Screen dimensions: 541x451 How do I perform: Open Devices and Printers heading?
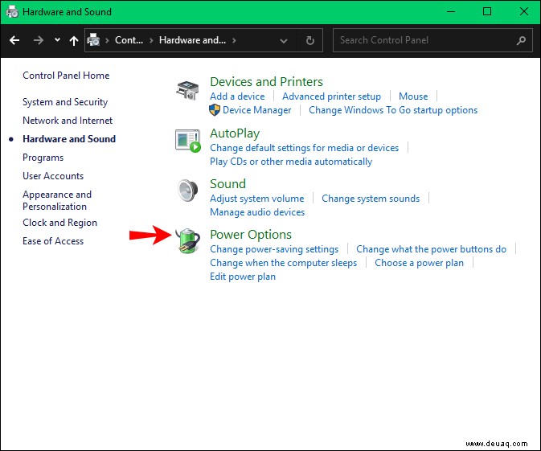coord(266,82)
